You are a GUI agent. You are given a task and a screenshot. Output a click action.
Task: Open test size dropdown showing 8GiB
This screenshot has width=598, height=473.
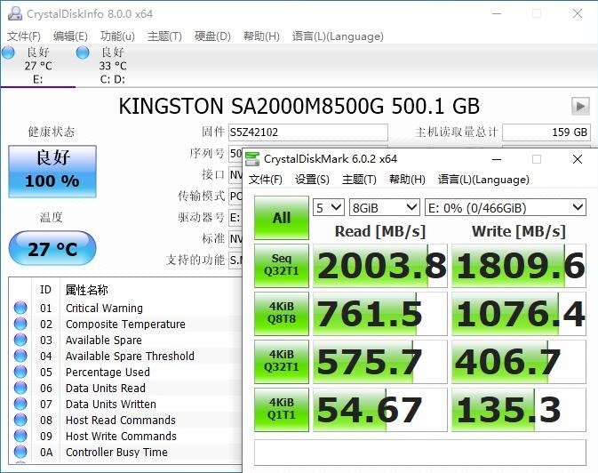[385, 208]
